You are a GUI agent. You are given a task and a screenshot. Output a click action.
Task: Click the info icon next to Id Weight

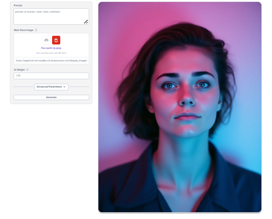(x=27, y=70)
